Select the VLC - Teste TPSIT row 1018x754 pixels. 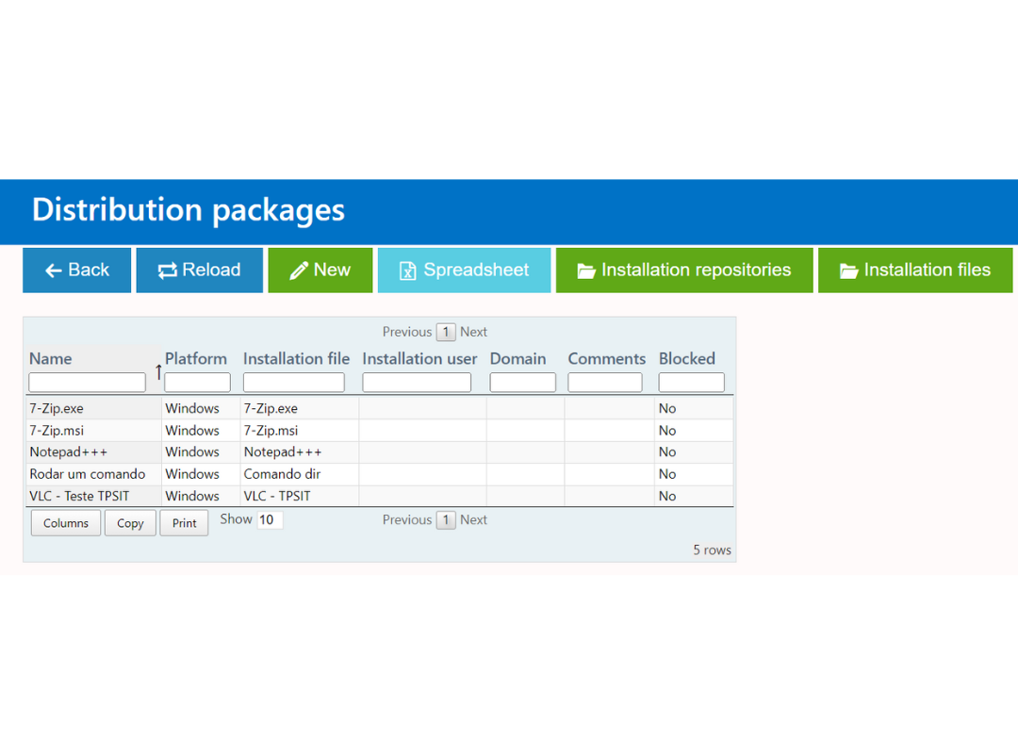click(x=380, y=496)
